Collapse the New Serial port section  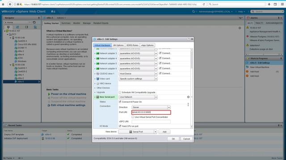pyautogui.click(x=95, y=97)
